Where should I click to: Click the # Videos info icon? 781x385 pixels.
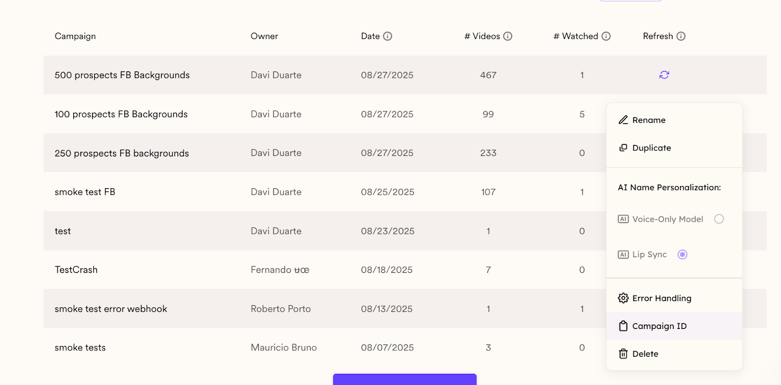pos(508,36)
